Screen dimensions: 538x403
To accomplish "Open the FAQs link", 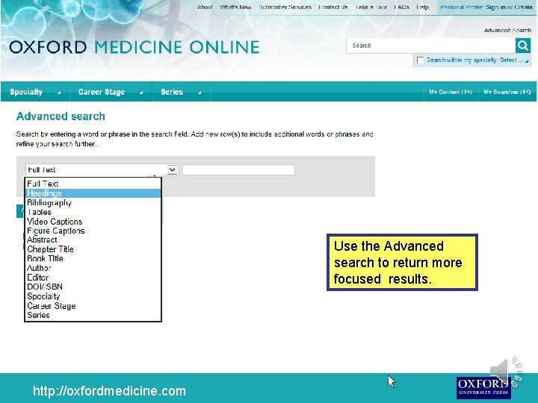I will 401,7.
